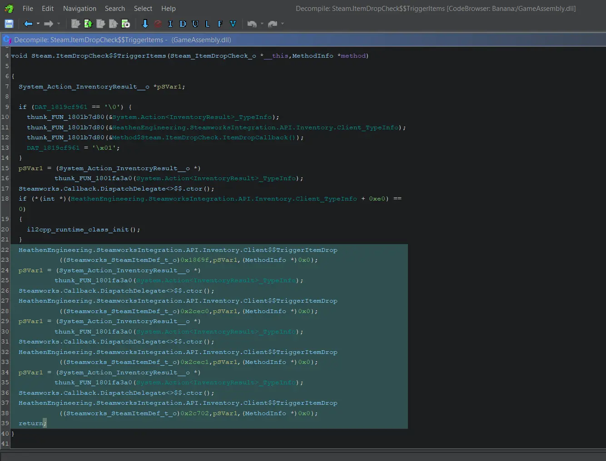The height and width of the screenshot is (461, 606).
Task: Click DAT_1819cf961 in the line 9 if condition
Action: pyautogui.click(x=61, y=107)
